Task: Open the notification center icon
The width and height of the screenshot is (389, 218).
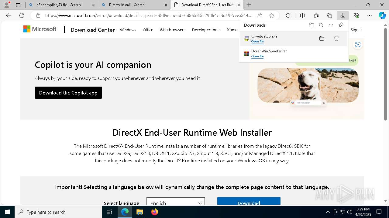Action: click(379, 212)
